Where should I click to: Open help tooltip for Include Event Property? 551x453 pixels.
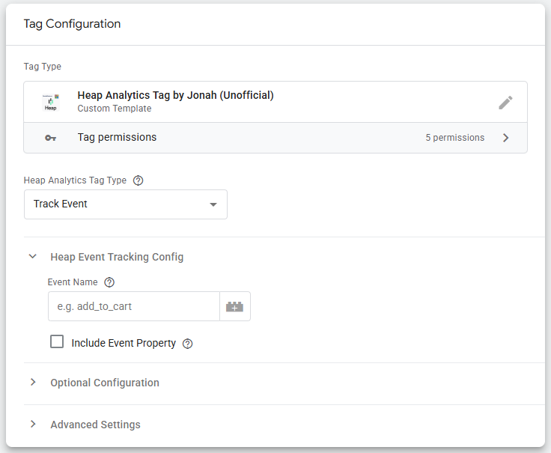(188, 344)
